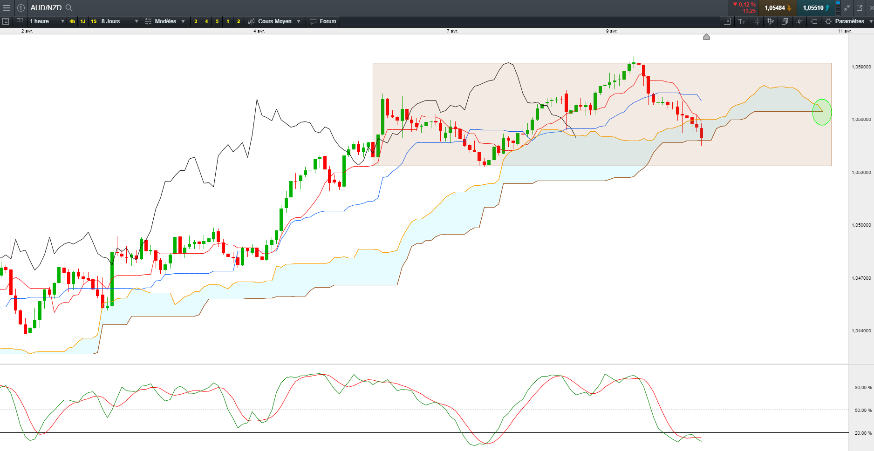This screenshot has width=874, height=451.
Task: Click the 1,059000 price axis label
Action: point(861,67)
